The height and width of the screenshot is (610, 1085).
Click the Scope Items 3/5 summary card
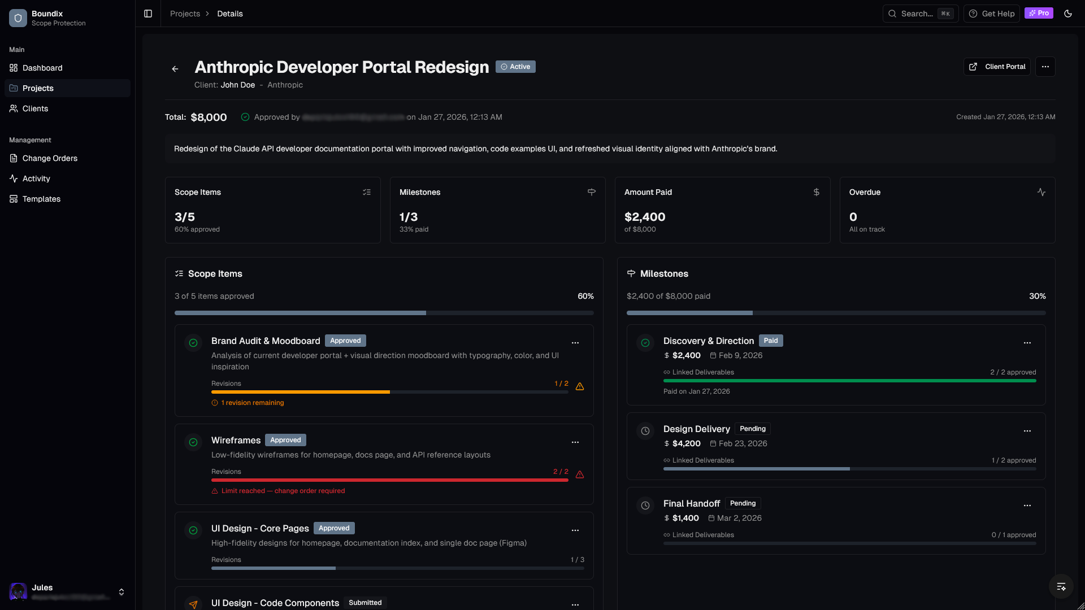pyautogui.click(x=273, y=210)
